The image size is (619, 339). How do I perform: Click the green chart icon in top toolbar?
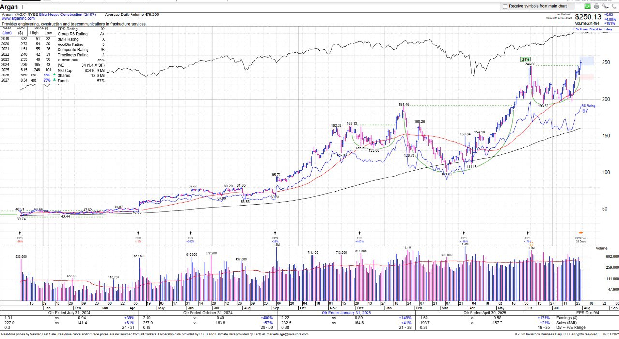point(588,6)
